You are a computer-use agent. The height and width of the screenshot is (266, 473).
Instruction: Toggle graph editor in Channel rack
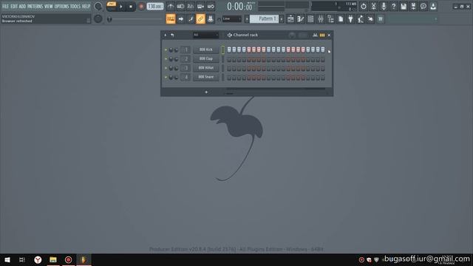click(x=315, y=35)
